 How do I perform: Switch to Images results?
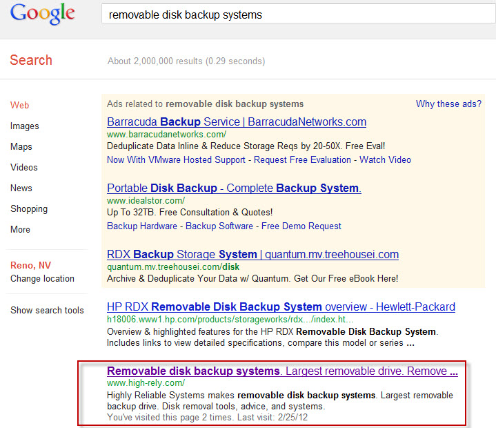[x=24, y=126]
